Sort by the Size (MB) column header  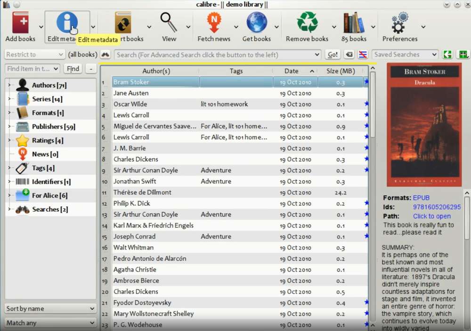coord(341,71)
